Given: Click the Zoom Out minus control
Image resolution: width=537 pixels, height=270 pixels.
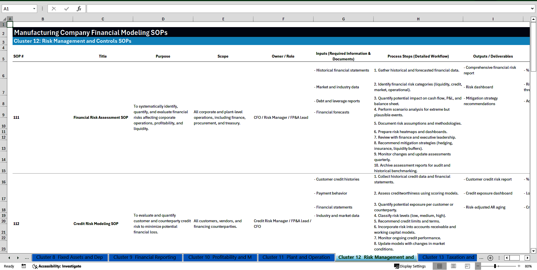Looking at the screenshot, I should pos(478,266).
